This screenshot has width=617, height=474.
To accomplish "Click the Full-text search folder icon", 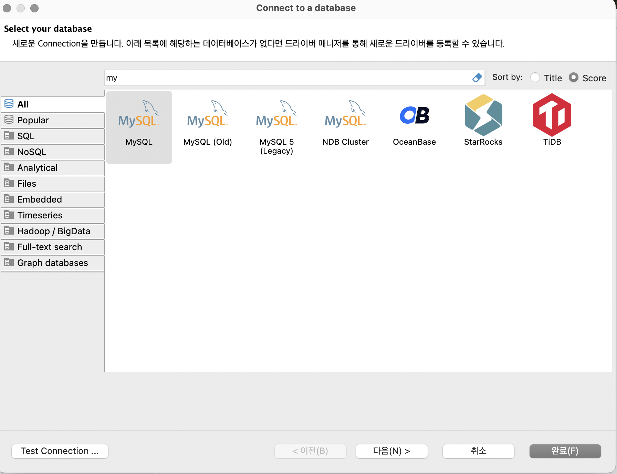I will click(9, 246).
